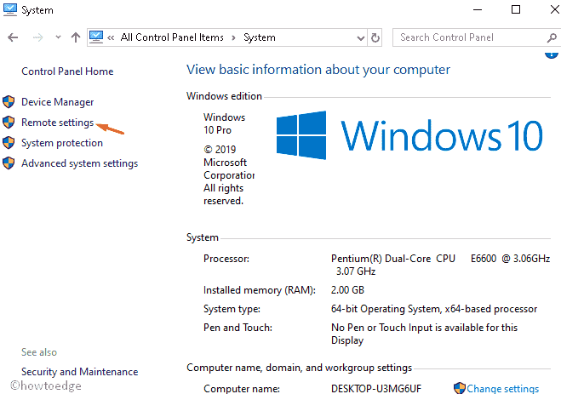Open the Remote settings link
Image resolution: width=561 pixels, height=394 pixels.
pyautogui.click(x=57, y=123)
